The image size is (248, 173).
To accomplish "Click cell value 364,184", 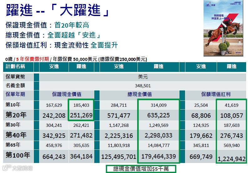I will click(x=81, y=156).
